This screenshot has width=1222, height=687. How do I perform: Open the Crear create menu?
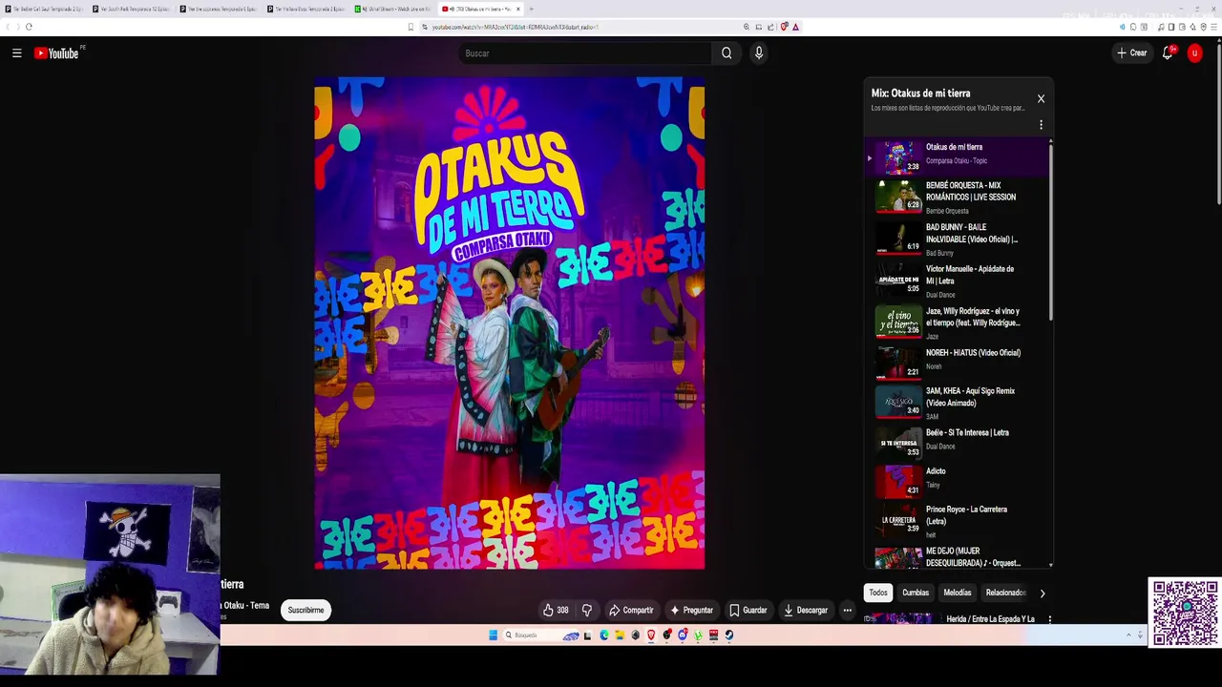pyautogui.click(x=1132, y=53)
